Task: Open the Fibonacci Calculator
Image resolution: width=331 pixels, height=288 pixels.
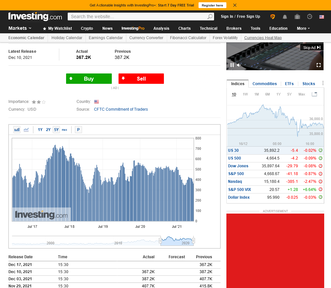Action: click(x=188, y=38)
